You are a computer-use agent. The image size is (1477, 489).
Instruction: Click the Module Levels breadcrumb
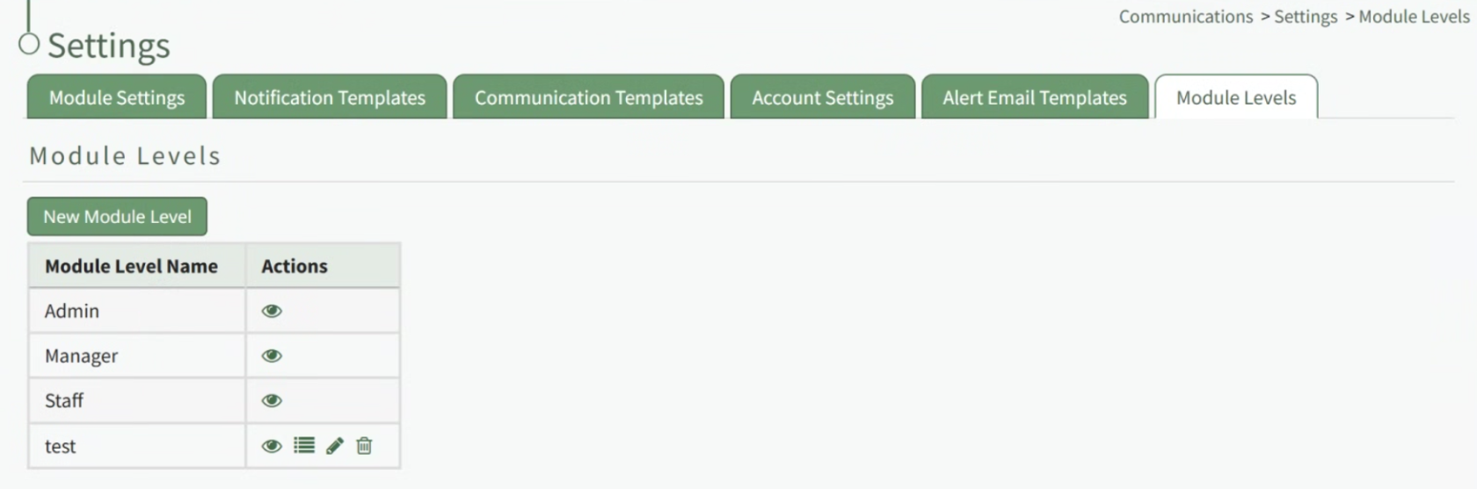coord(1414,17)
